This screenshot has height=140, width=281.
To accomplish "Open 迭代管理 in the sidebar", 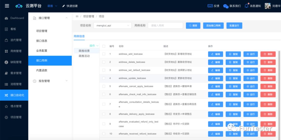I will coord(14,40).
